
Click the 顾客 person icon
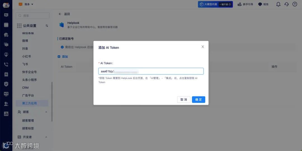point(19,112)
